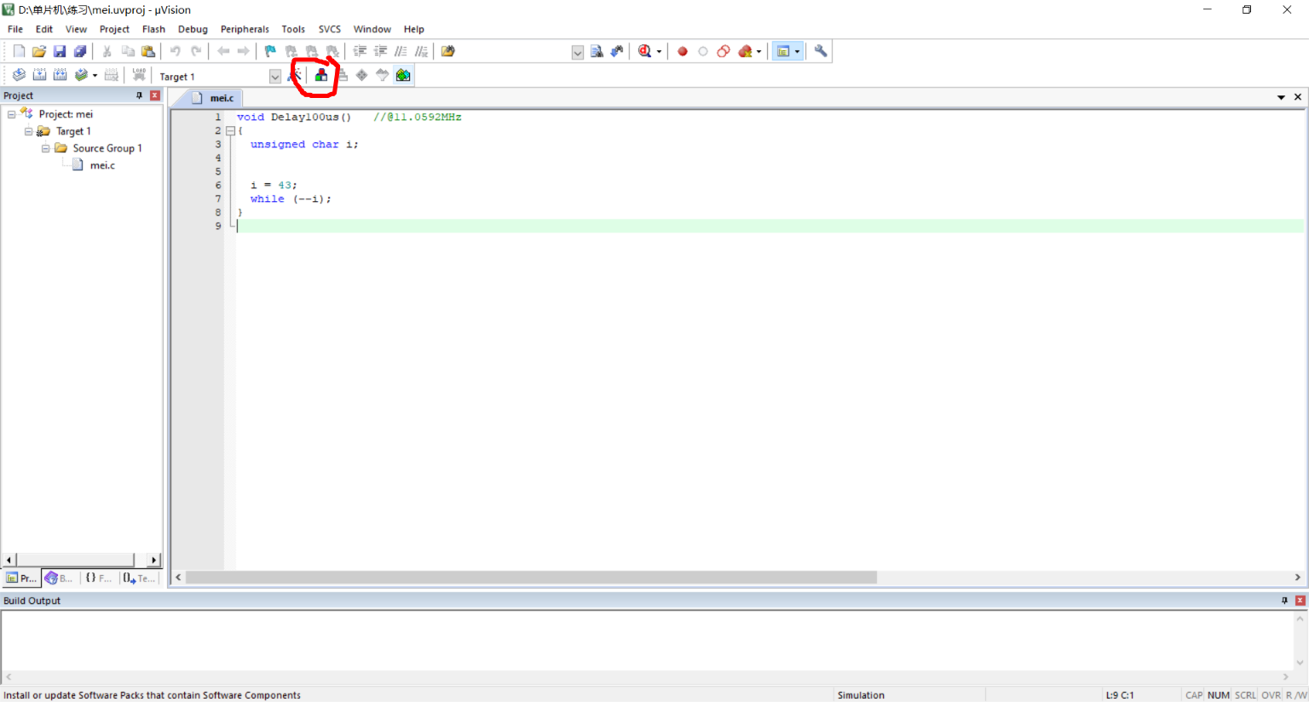Image resolution: width=1309 pixels, height=702 pixels.
Task: Close the Build Output panel
Action: [1299, 601]
